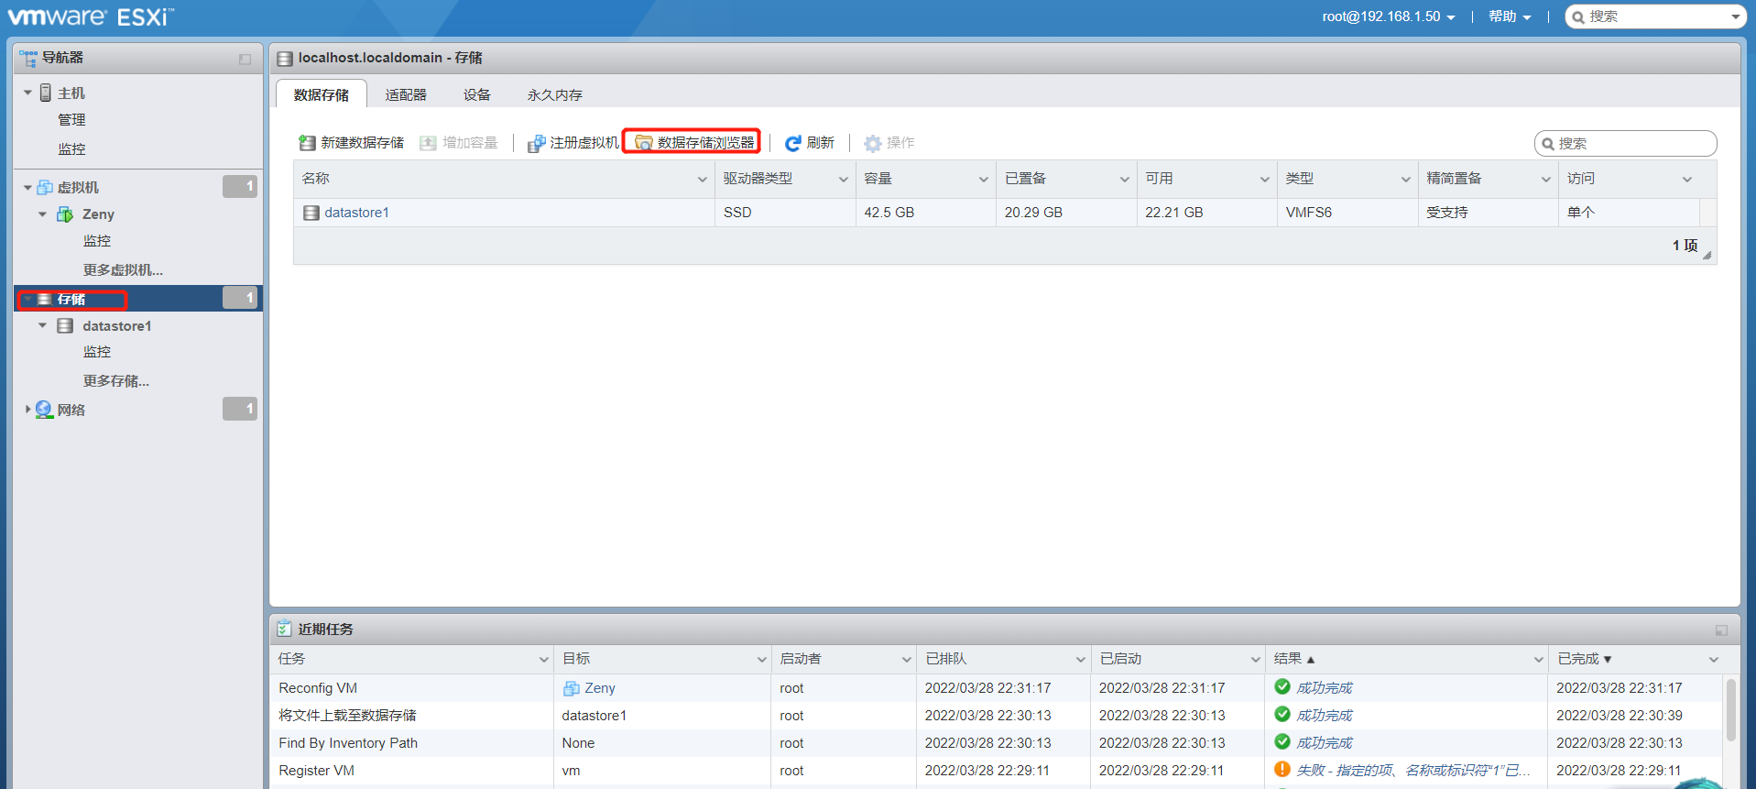Minimize the navigator panel (导航器)
The width and height of the screenshot is (1756, 789).
point(245,59)
